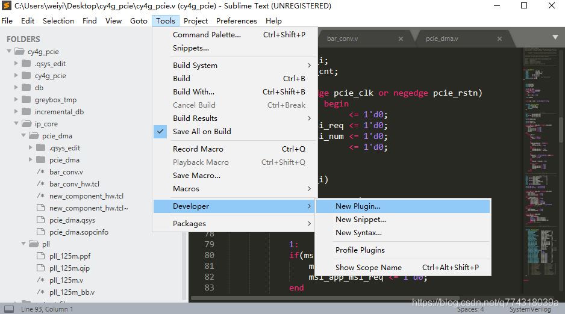
Task: Choose New Syntax... menu entry
Action: coord(403,233)
